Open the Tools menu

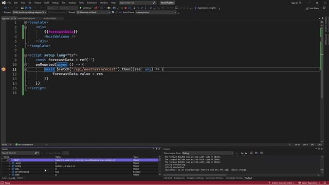pyautogui.click(x=81, y=3)
